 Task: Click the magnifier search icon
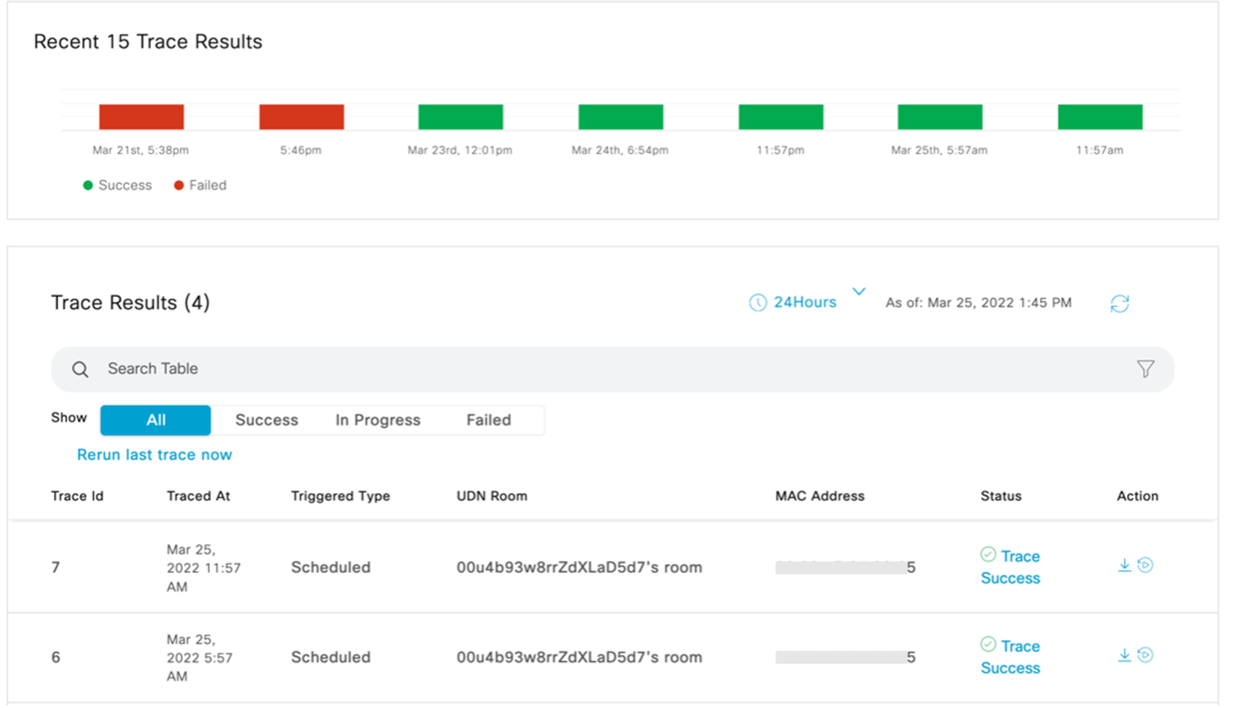(81, 369)
